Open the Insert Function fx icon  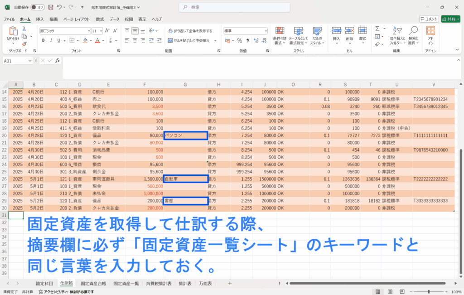click(58, 61)
